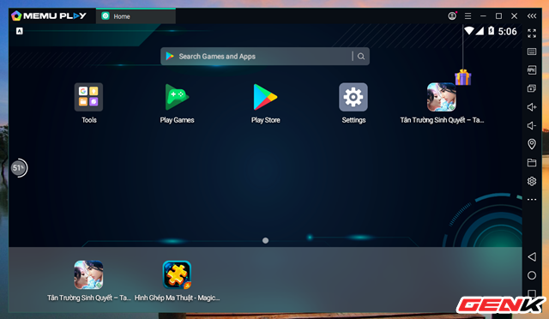Open the shared folder sidebar icon
This screenshot has height=319, width=549.
coord(532,162)
